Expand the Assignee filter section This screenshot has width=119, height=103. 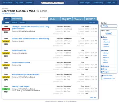coord(105,72)
